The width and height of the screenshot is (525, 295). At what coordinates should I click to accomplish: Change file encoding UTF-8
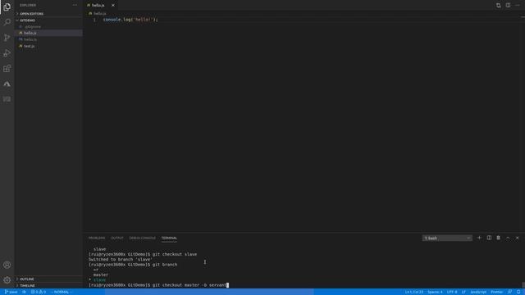click(452, 292)
